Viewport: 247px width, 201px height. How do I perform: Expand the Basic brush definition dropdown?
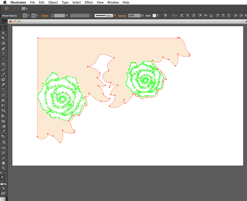(117, 15)
